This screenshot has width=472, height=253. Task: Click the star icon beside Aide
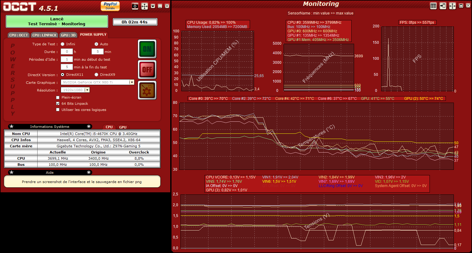(11, 173)
